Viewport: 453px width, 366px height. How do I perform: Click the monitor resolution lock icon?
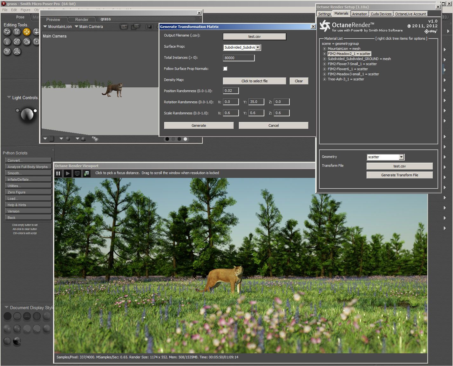77,173
